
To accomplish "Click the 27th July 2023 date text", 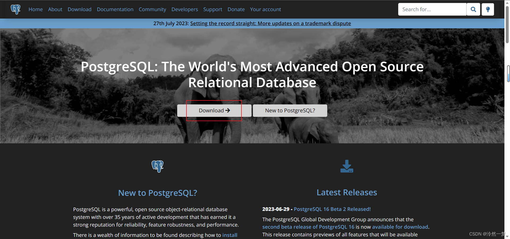I will point(171,23).
